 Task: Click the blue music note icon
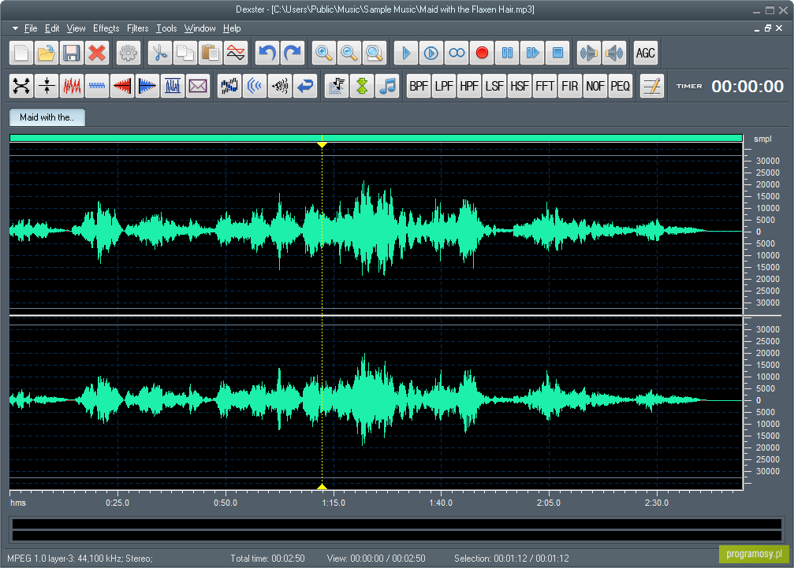click(387, 86)
